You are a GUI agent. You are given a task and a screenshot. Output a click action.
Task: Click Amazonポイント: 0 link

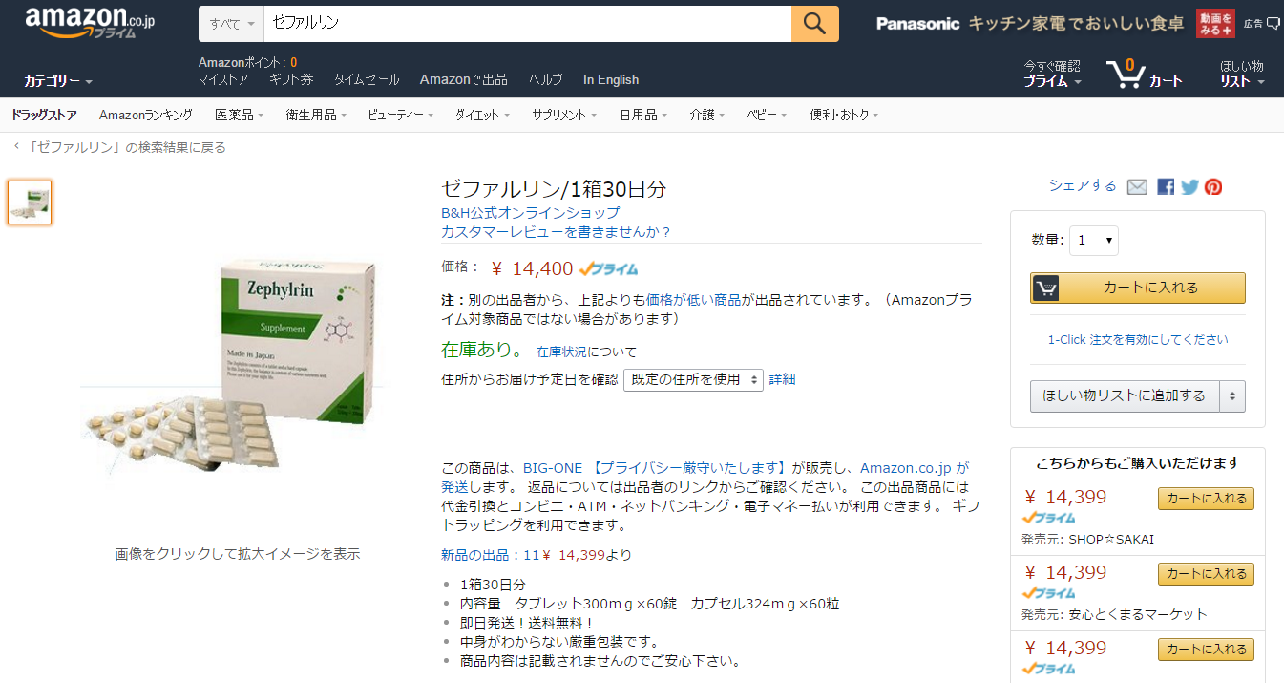click(247, 62)
